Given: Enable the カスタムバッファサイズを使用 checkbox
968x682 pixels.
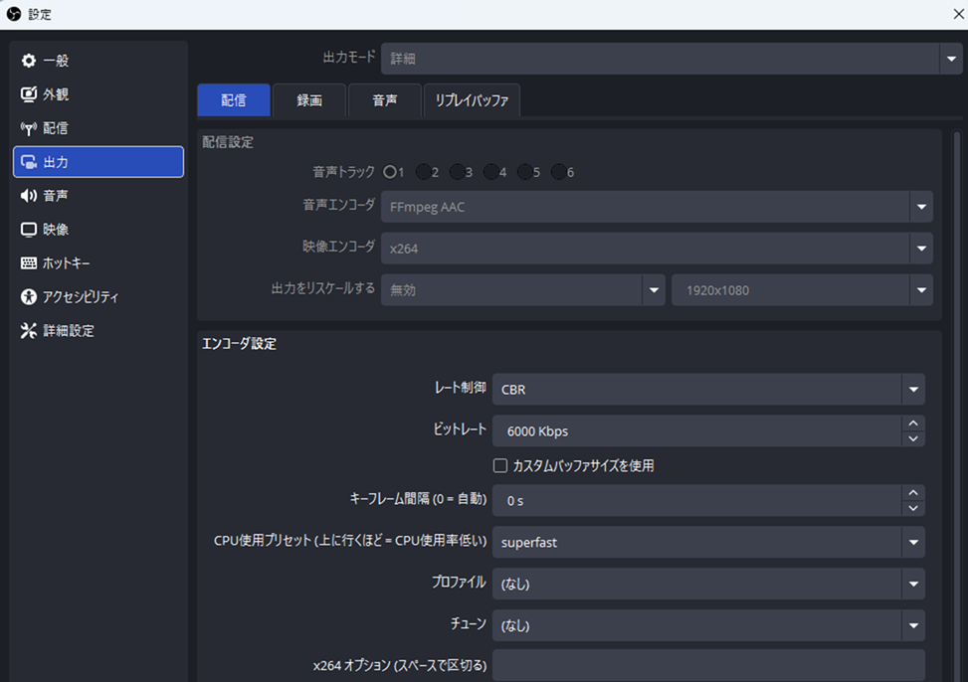Looking at the screenshot, I should point(501,465).
